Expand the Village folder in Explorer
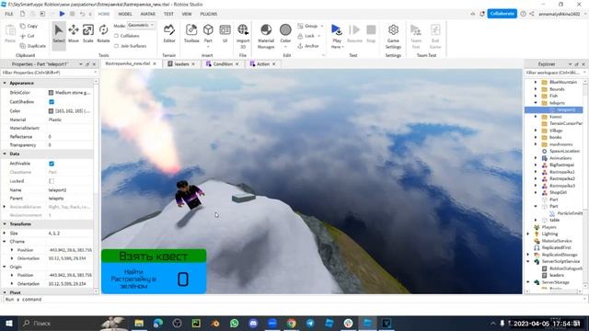This screenshot has height=331, width=589. coord(536,131)
